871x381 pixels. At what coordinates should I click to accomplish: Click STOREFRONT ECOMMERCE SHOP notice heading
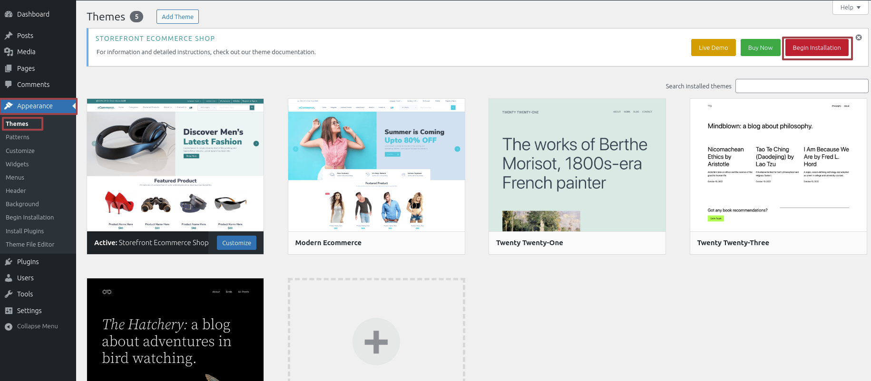(155, 38)
